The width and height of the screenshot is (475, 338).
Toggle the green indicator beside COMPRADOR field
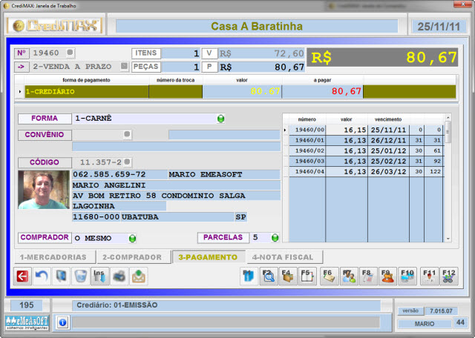[133, 238]
